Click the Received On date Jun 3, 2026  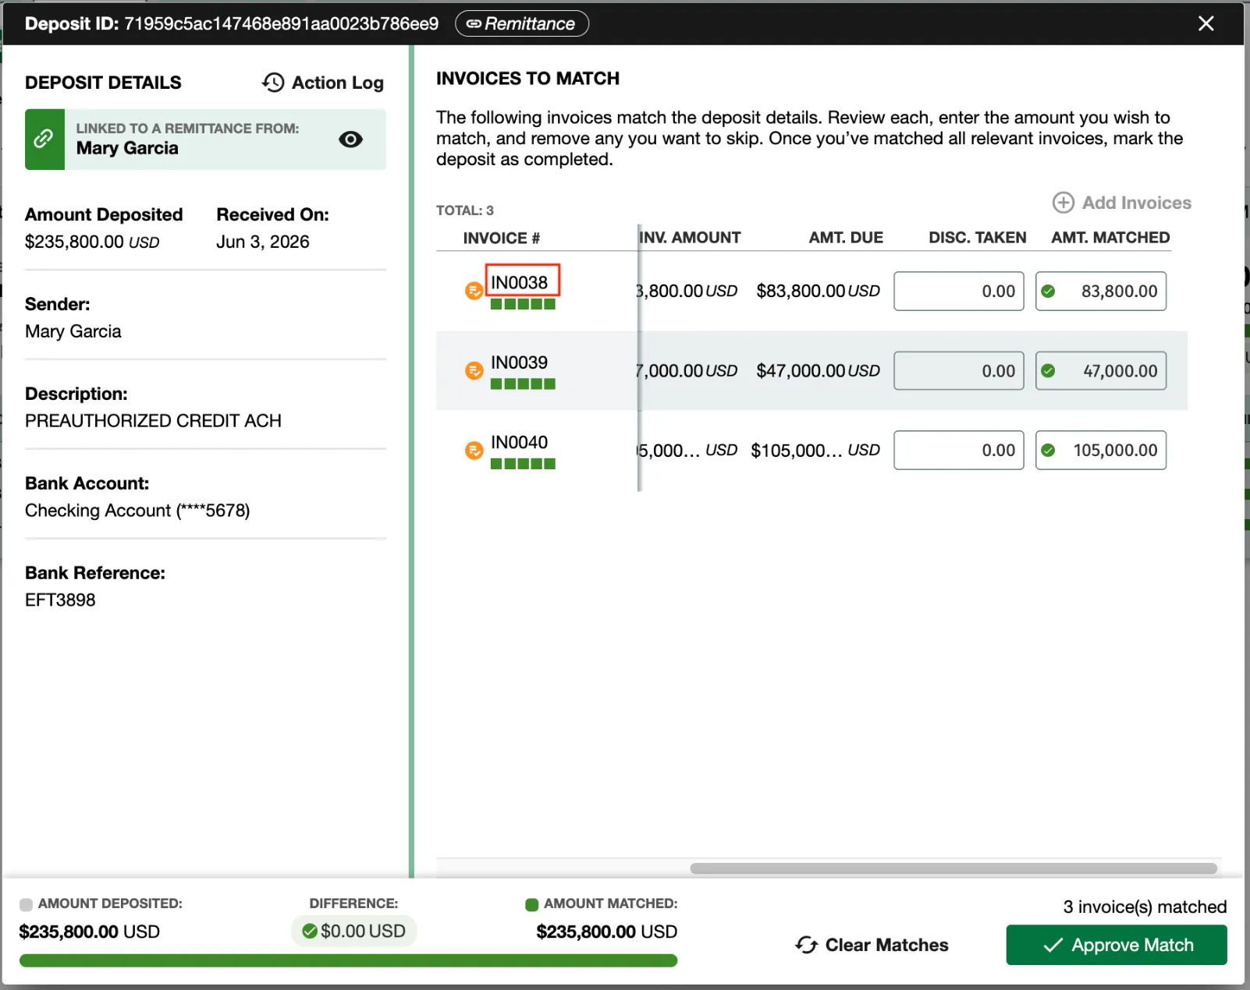[x=263, y=242]
